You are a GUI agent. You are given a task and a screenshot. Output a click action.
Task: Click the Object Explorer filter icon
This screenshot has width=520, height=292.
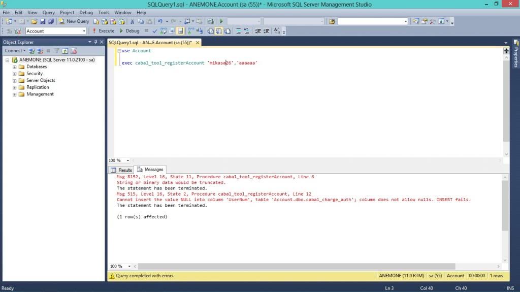click(57, 51)
